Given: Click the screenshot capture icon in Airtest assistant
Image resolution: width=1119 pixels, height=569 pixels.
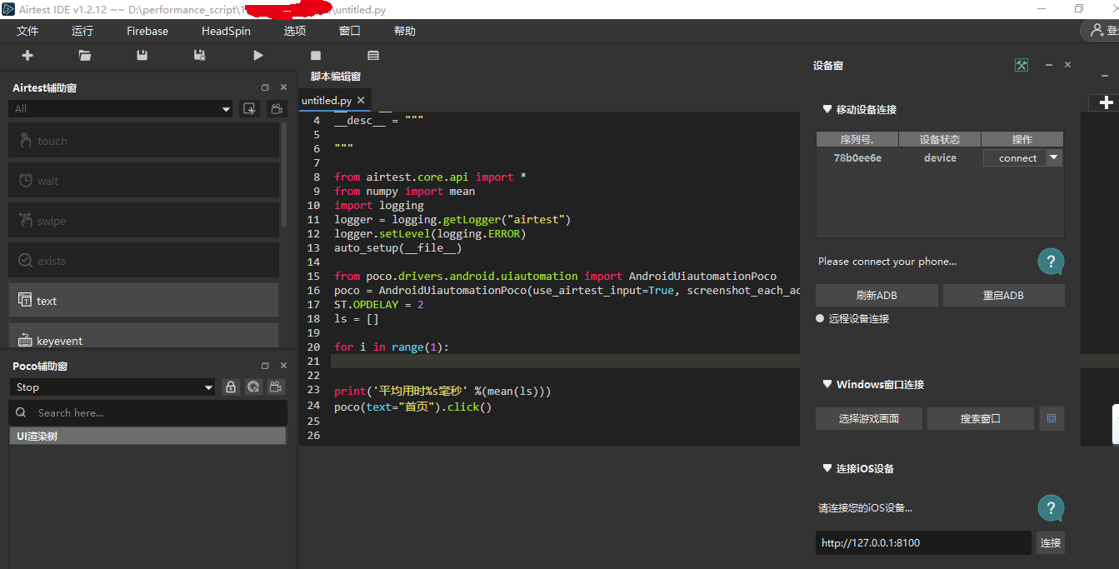Looking at the screenshot, I should tap(248, 108).
